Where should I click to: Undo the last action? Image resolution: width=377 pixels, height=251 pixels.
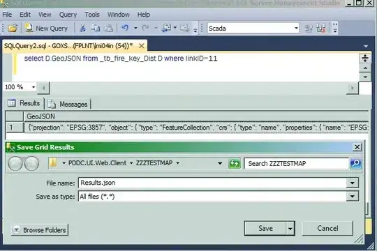coord(125,28)
